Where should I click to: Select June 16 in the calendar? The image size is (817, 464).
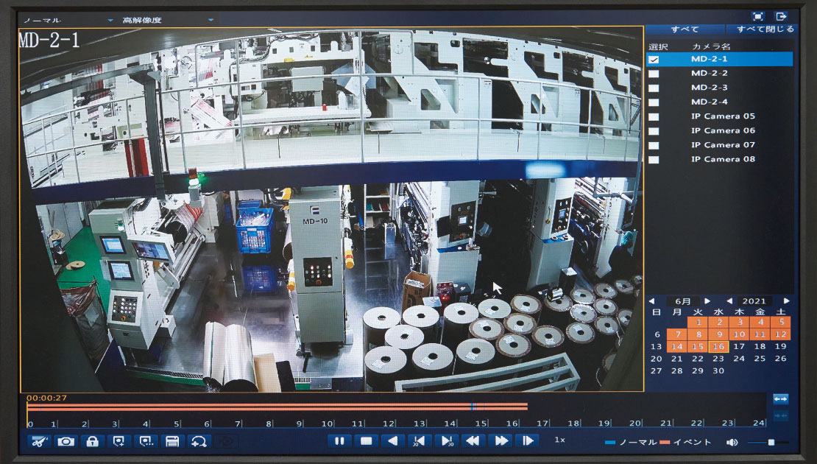718,347
